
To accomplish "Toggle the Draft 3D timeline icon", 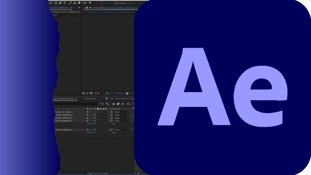I will pos(108,104).
